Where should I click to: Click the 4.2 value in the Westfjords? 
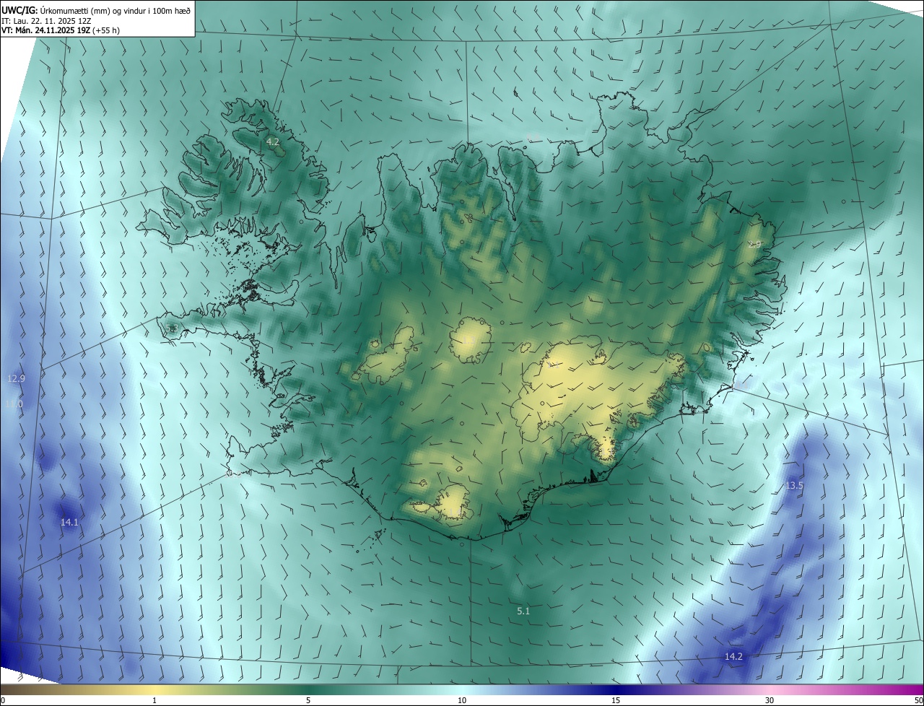coord(273,142)
